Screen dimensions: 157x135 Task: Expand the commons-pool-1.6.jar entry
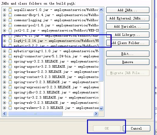coord(4,25)
